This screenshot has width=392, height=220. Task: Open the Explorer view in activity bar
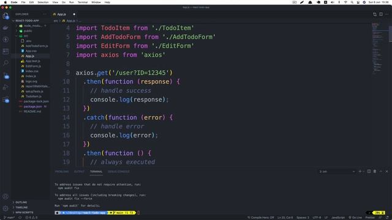point(6,16)
